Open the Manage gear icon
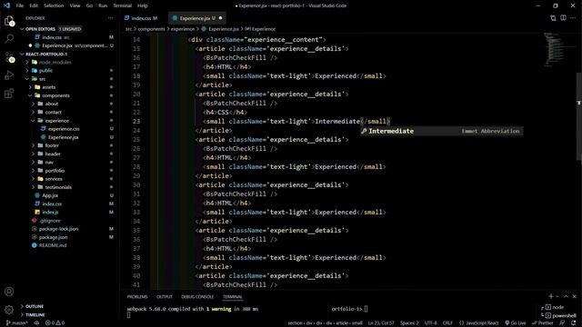This screenshot has height=327, width=582. coord(9,309)
